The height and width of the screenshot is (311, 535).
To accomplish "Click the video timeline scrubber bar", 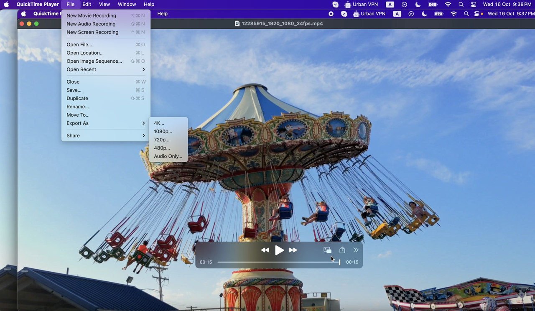I will pos(278,262).
